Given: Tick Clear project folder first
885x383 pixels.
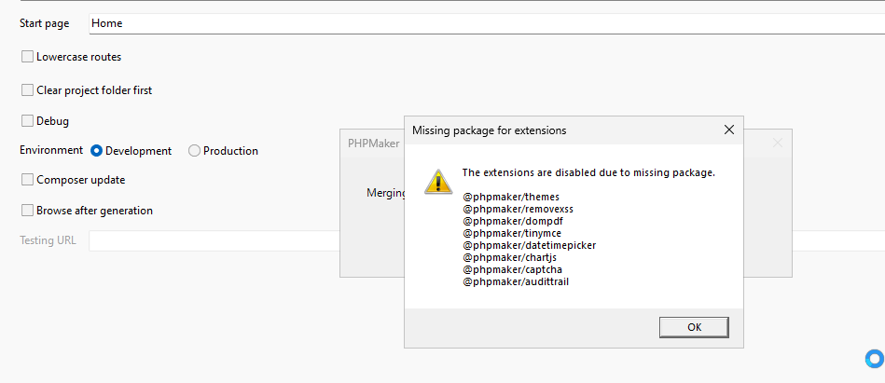Looking at the screenshot, I should pos(28,90).
